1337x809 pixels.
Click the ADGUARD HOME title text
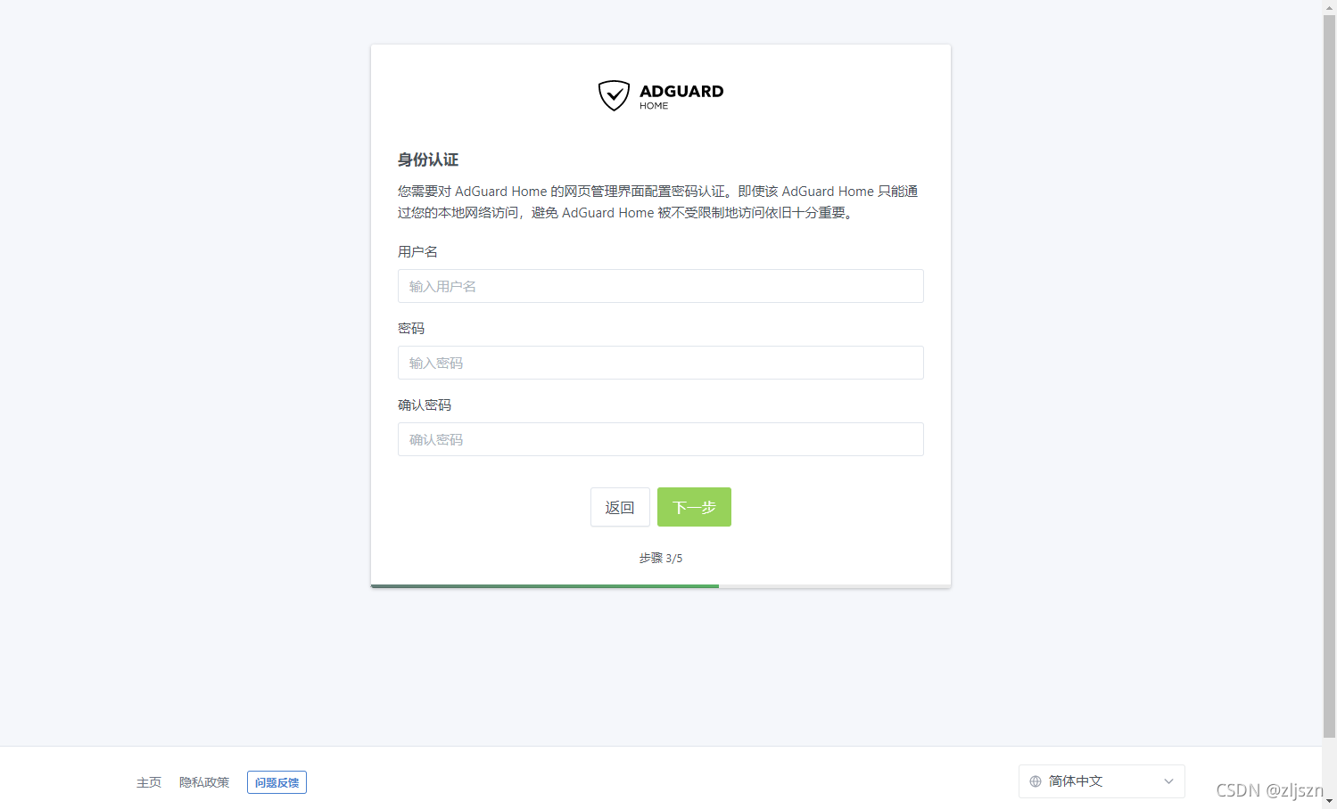(x=681, y=96)
